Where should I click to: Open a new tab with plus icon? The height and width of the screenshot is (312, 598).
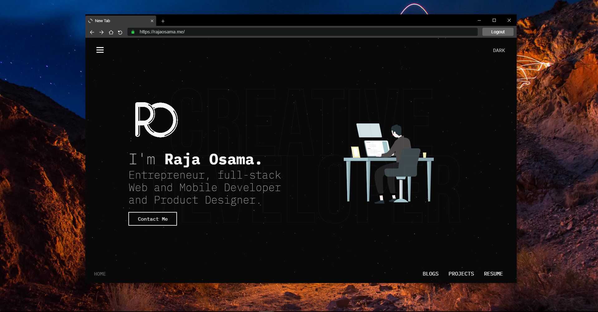pos(163,21)
